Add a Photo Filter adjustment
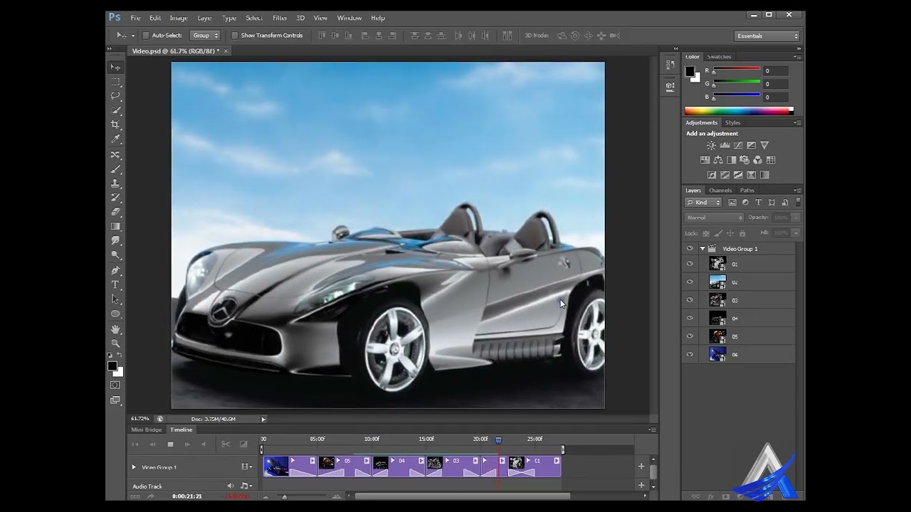Image resolution: width=911 pixels, height=512 pixels. (744, 160)
